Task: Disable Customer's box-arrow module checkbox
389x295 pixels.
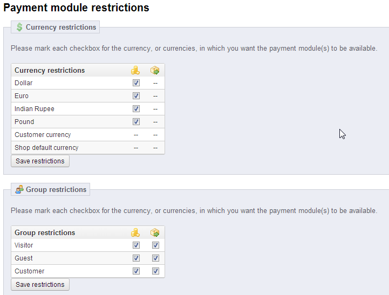Action: [155, 271]
